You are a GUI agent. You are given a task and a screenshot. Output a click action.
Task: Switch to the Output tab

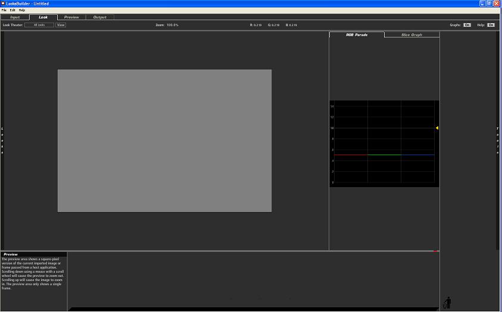point(99,17)
